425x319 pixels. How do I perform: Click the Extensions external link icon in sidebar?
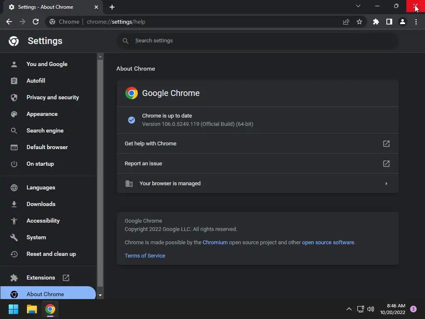coord(66,277)
